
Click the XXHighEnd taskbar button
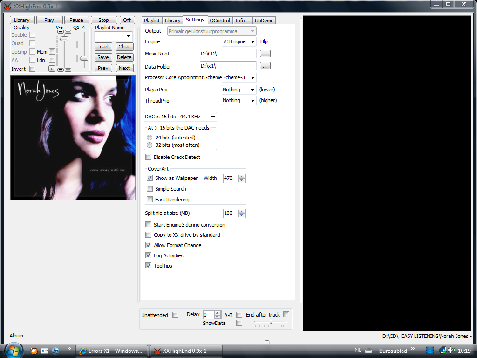tap(186, 351)
